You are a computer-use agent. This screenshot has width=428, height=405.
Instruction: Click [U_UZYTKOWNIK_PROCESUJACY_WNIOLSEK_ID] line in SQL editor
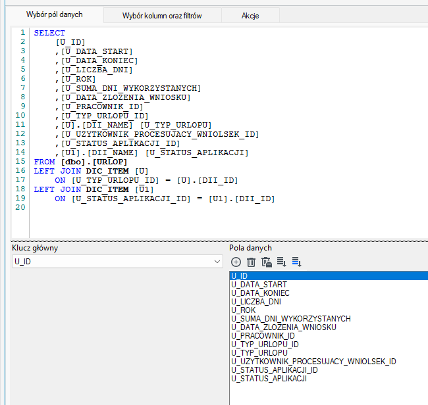pos(157,134)
